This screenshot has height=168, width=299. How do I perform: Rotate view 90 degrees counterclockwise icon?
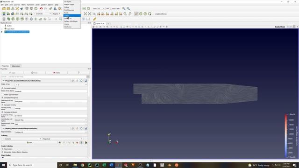[130, 14]
